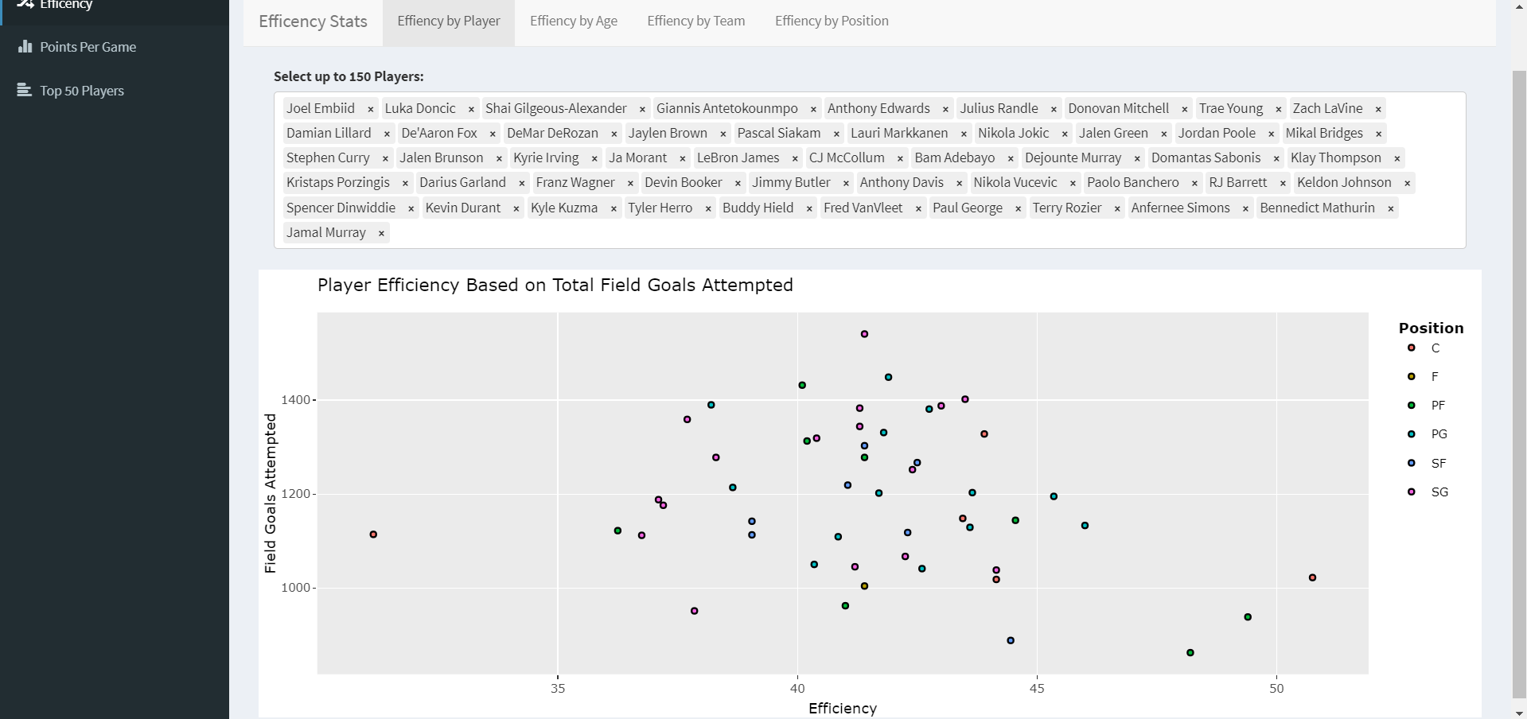This screenshot has width=1527, height=719.
Task: Click the PF legend color marker
Action: pos(1412,406)
